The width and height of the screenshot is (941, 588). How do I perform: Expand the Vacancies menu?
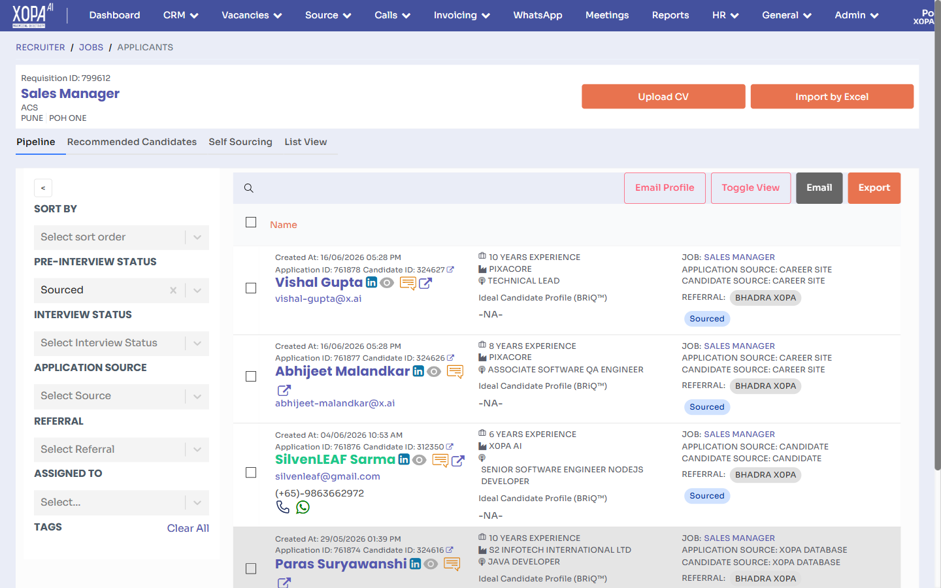pos(252,15)
